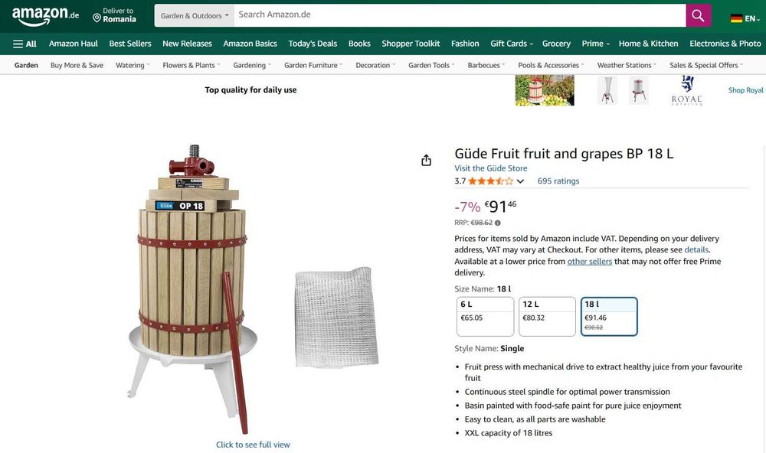Open the Garden & Outdoors search category dropdown
This screenshot has width=766, height=453.
[195, 15]
